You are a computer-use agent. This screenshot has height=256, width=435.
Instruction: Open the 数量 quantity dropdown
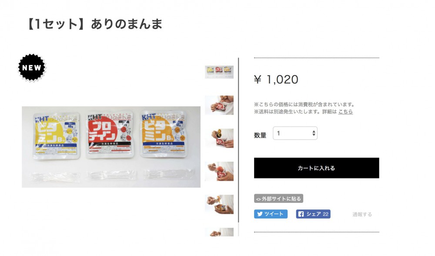click(295, 133)
